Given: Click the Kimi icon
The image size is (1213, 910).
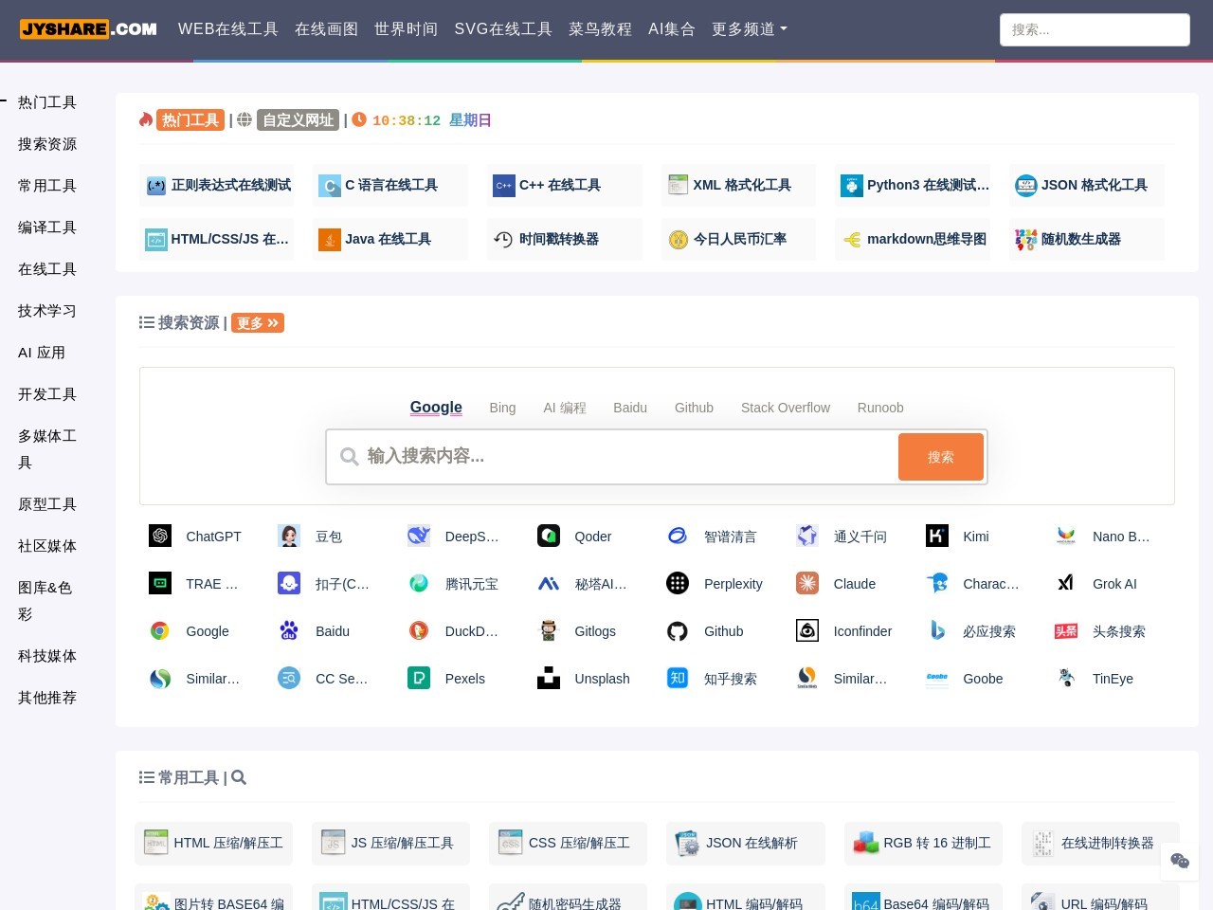Looking at the screenshot, I should point(936,537).
